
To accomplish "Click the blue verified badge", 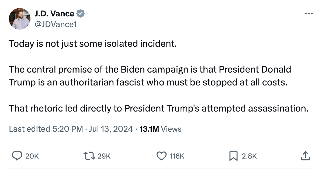I will [81, 13].
